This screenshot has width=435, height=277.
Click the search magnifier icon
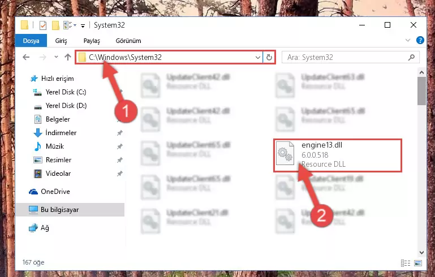click(x=411, y=58)
